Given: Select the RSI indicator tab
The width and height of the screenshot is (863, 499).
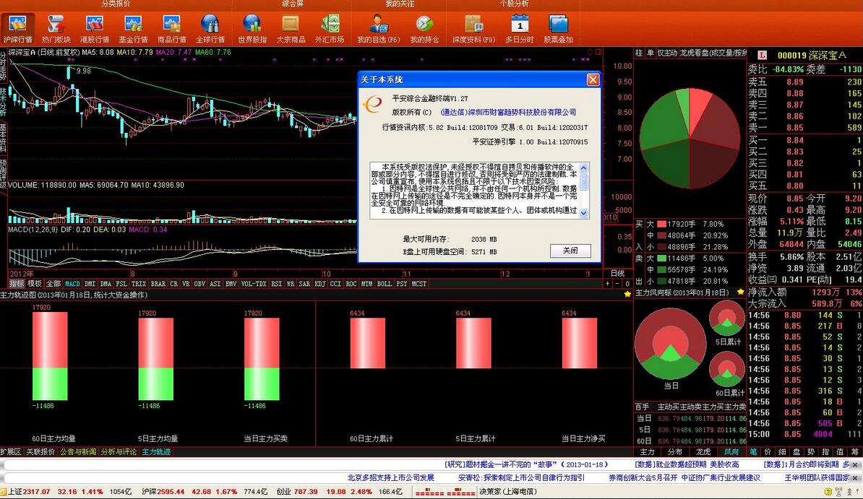Looking at the screenshot, I should pos(276,284).
